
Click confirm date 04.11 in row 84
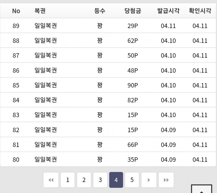click(200, 100)
